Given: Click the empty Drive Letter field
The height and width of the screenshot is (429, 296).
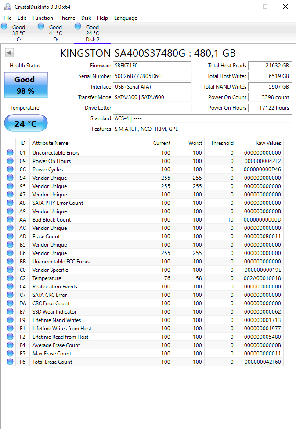Looking at the screenshot, I should [152, 108].
